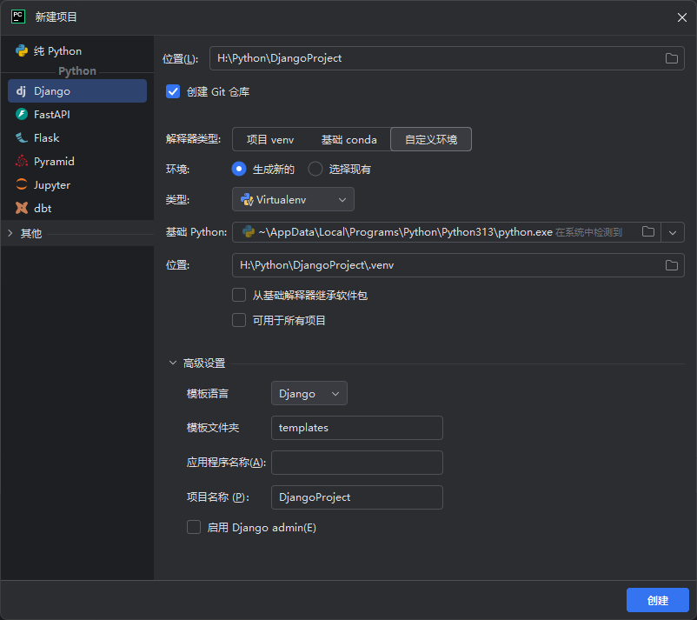Click the dbt sidebar icon
This screenshot has width=697, height=620.
point(22,208)
